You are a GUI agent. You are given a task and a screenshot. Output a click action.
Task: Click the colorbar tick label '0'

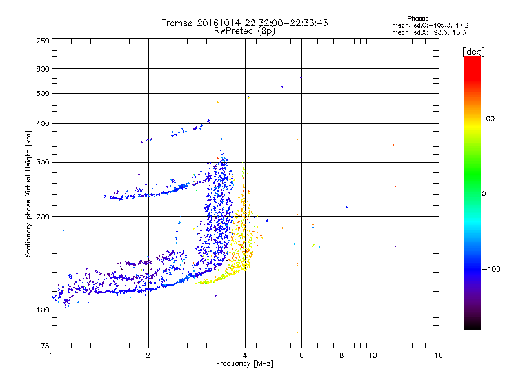[484, 194]
